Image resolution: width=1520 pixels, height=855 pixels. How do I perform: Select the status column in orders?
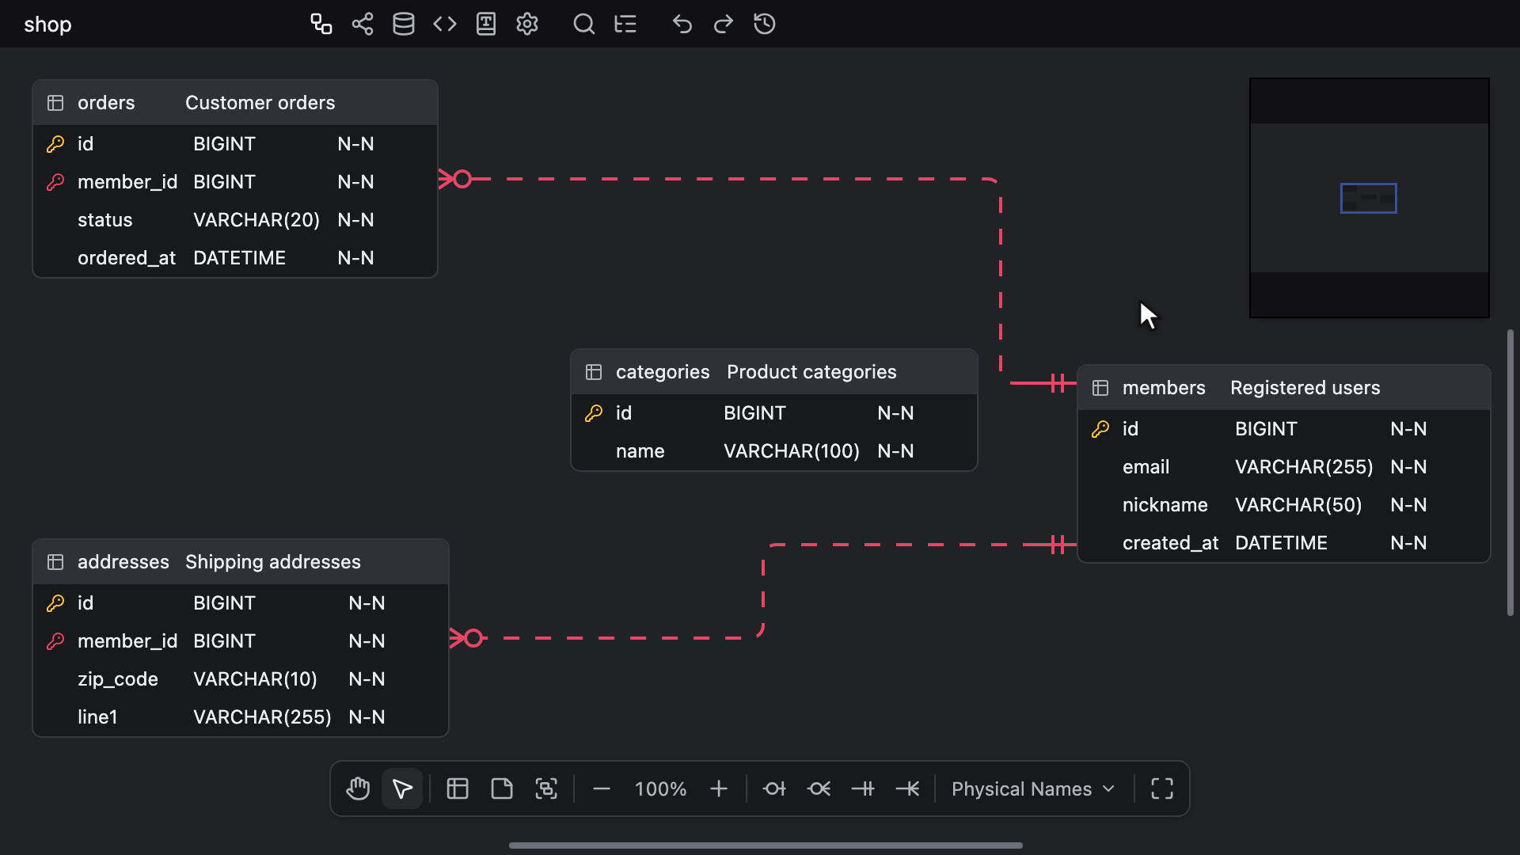click(x=235, y=220)
